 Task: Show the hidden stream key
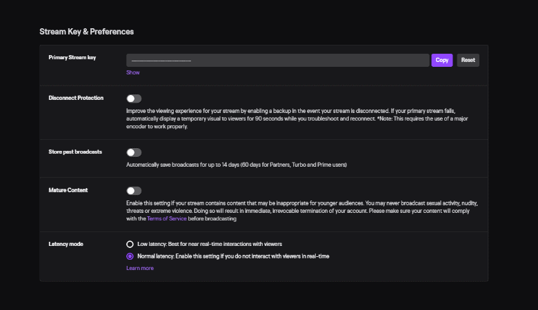pos(133,72)
